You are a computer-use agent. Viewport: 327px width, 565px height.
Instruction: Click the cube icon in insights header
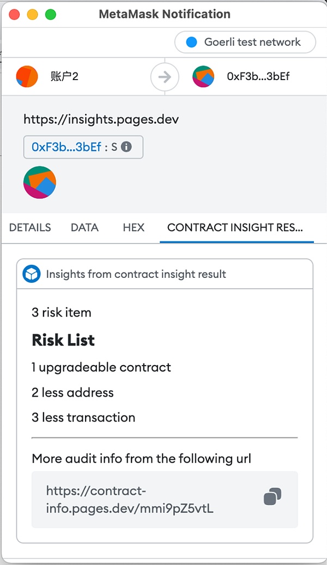32,275
